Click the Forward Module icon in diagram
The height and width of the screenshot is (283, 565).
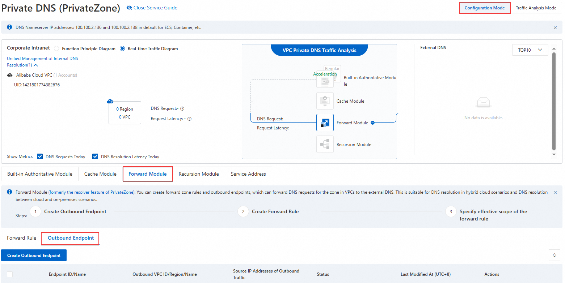click(x=325, y=123)
